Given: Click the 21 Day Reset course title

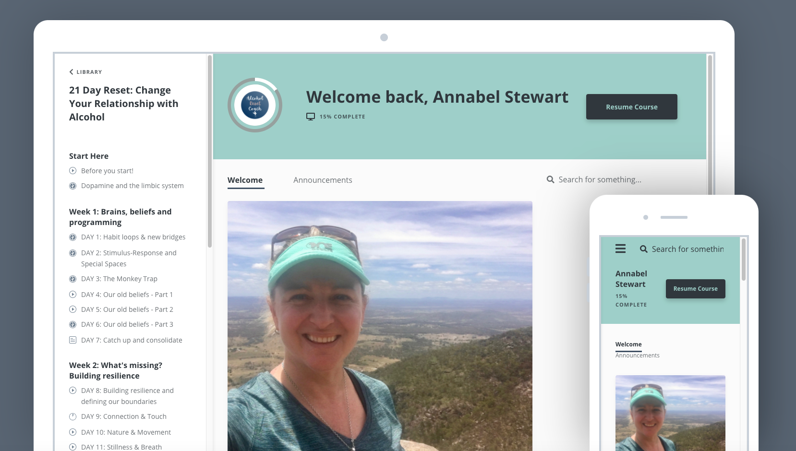Looking at the screenshot, I should [123, 104].
